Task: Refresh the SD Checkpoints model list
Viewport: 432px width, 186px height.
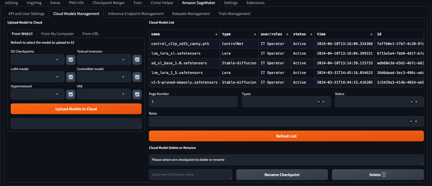Action: click(x=71, y=60)
